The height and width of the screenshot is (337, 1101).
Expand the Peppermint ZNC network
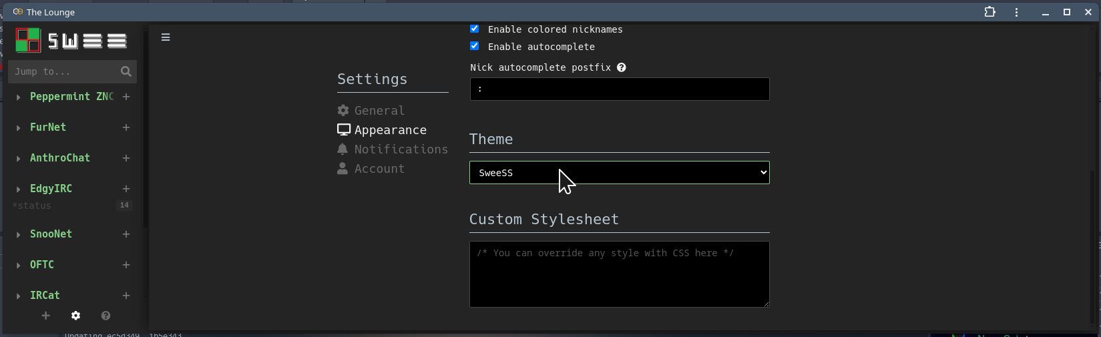coord(18,97)
